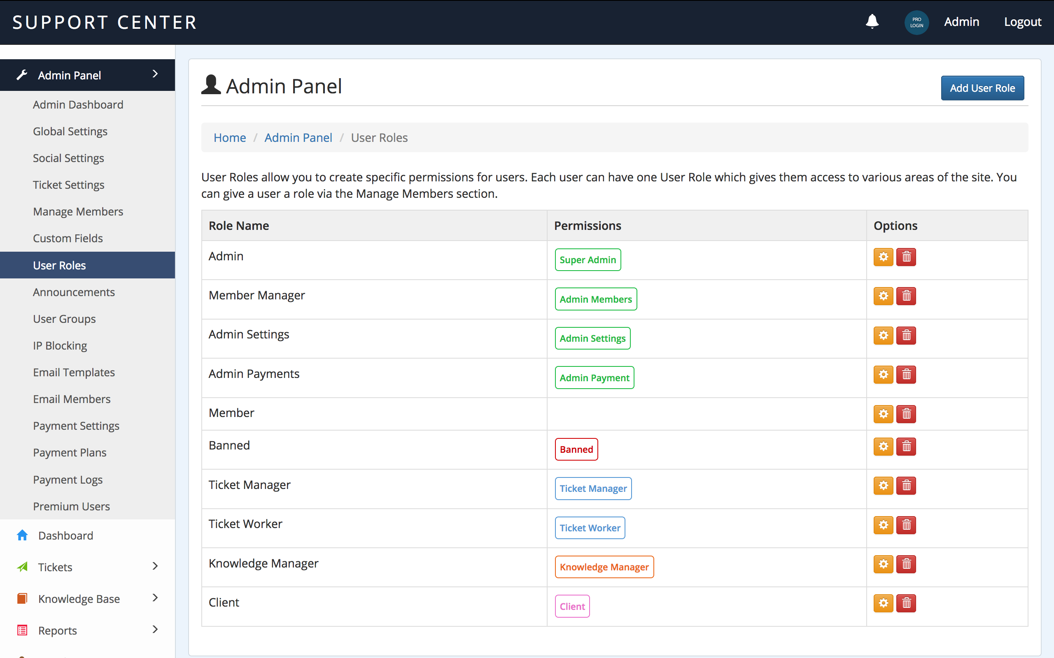Image resolution: width=1054 pixels, height=658 pixels.
Task: Edit the Admin role via gear icon
Action: pyautogui.click(x=883, y=257)
